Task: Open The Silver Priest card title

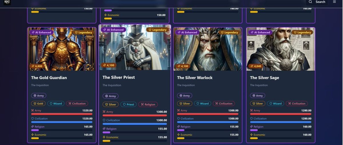Action: coord(119,77)
